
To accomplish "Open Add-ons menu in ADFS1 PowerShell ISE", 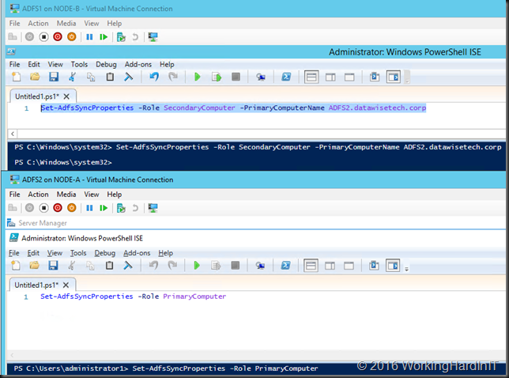I will [x=138, y=64].
